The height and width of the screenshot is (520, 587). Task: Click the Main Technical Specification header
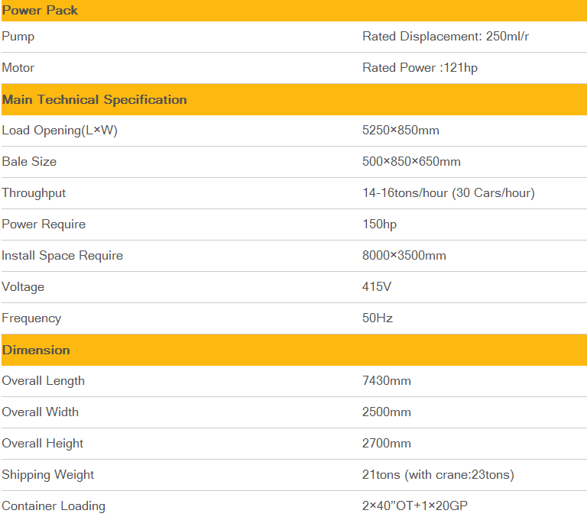94,99
